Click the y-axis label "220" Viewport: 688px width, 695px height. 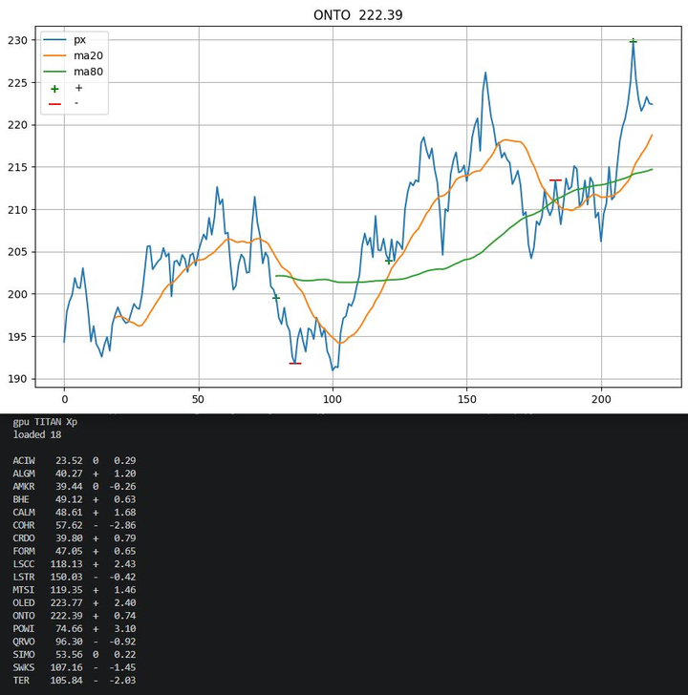click(x=17, y=125)
